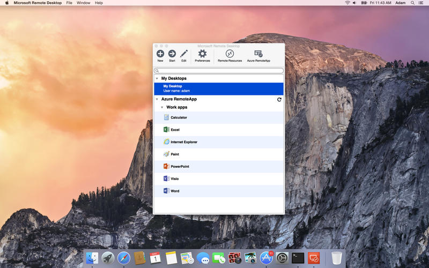This screenshot has width=429, height=268.
Task: Open Safari compass icon in Dock
Action: (124, 258)
